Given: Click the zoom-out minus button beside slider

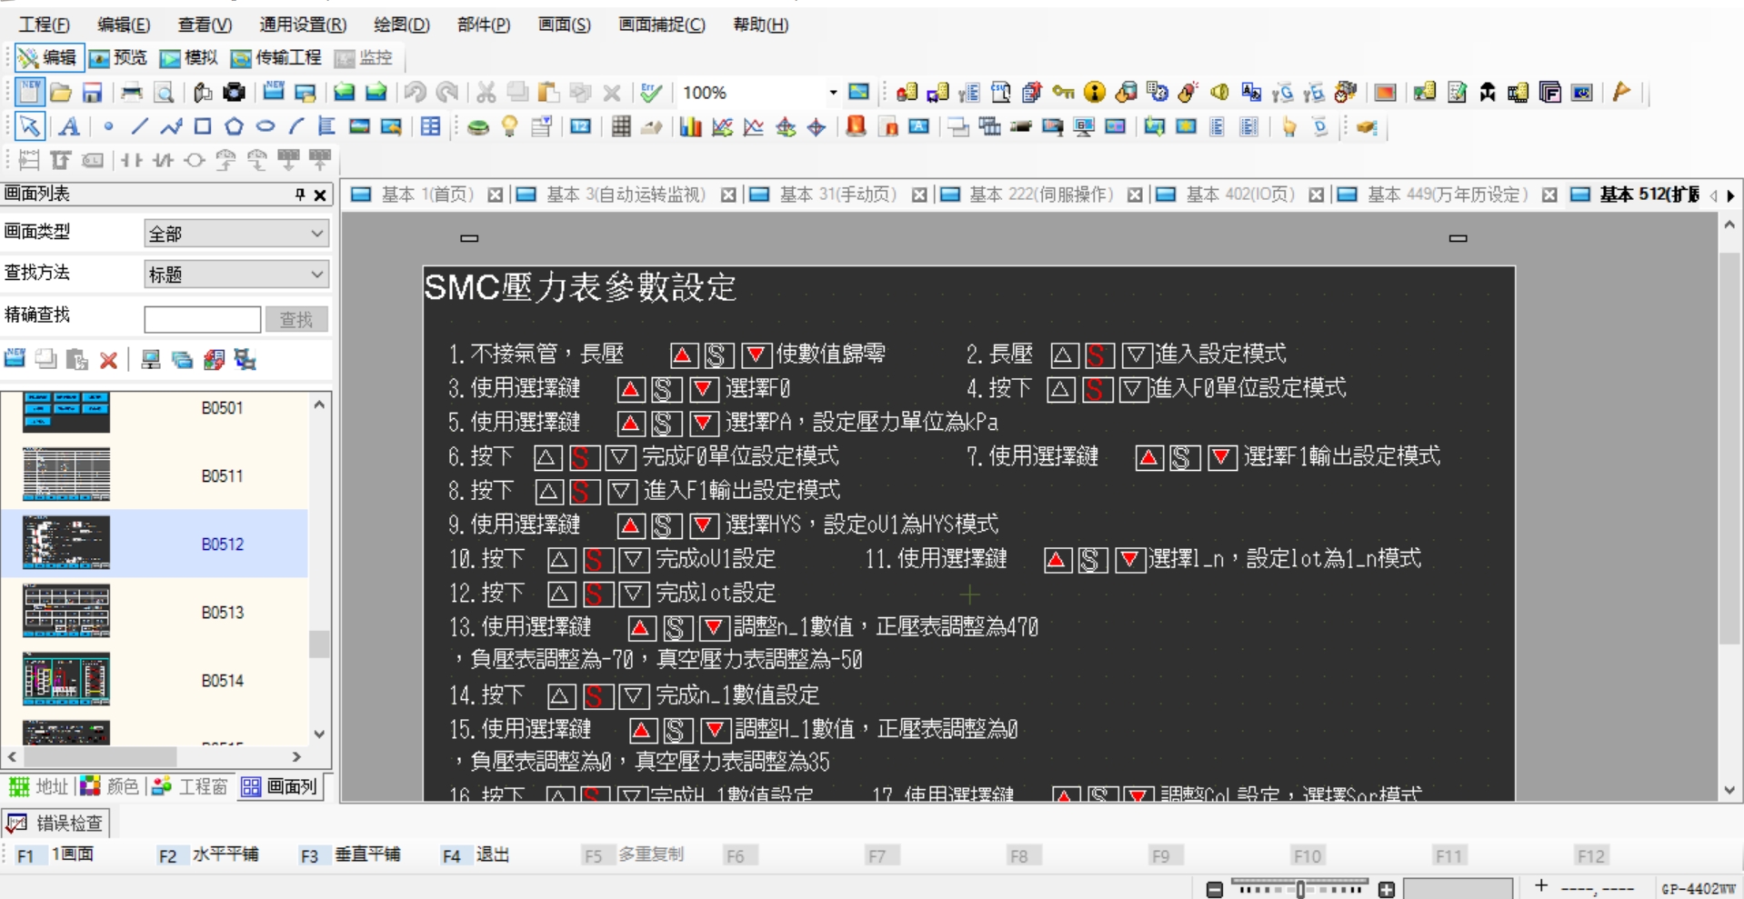Looking at the screenshot, I should point(1215,890).
